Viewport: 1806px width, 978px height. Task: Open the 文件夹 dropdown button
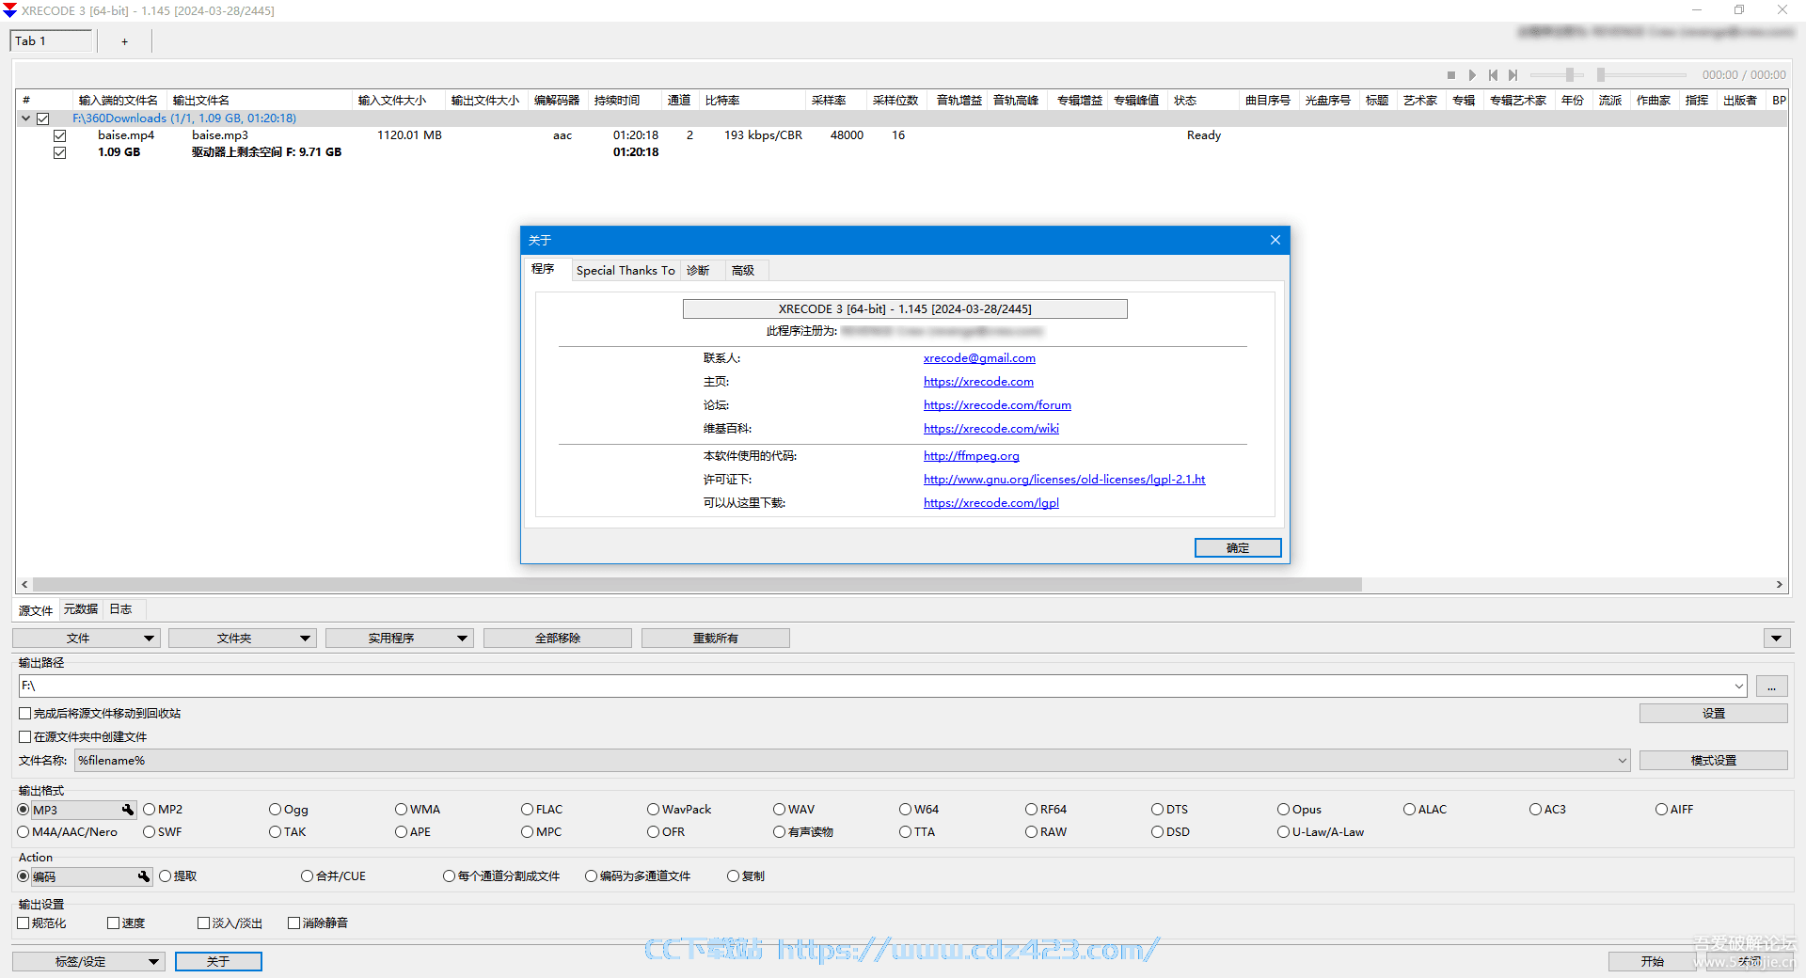243,639
